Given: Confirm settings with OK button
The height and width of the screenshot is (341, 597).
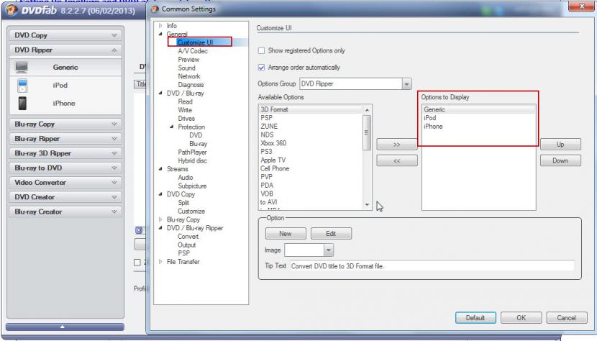Looking at the screenshot, I should (521, 317).
